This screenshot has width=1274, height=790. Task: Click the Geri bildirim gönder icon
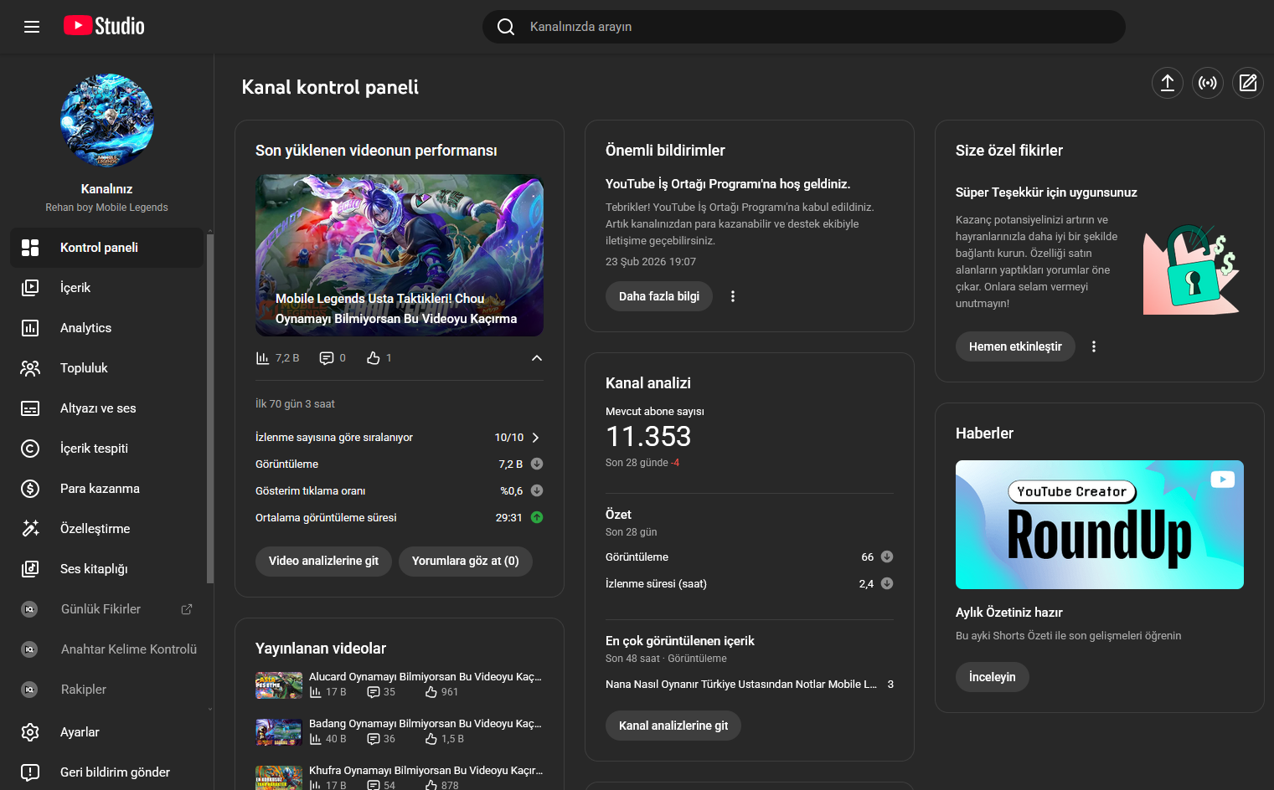click(30, 772)
